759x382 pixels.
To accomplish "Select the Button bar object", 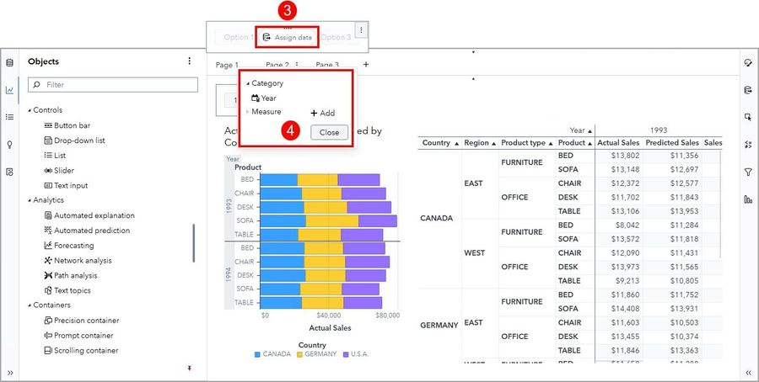I will 67,125.
